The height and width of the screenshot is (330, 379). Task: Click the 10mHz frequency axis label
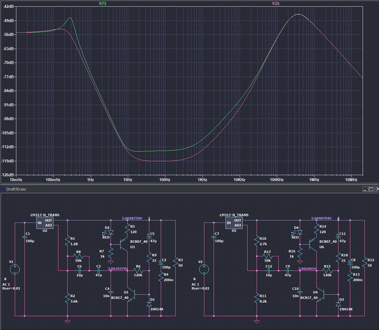click(16, 180)
